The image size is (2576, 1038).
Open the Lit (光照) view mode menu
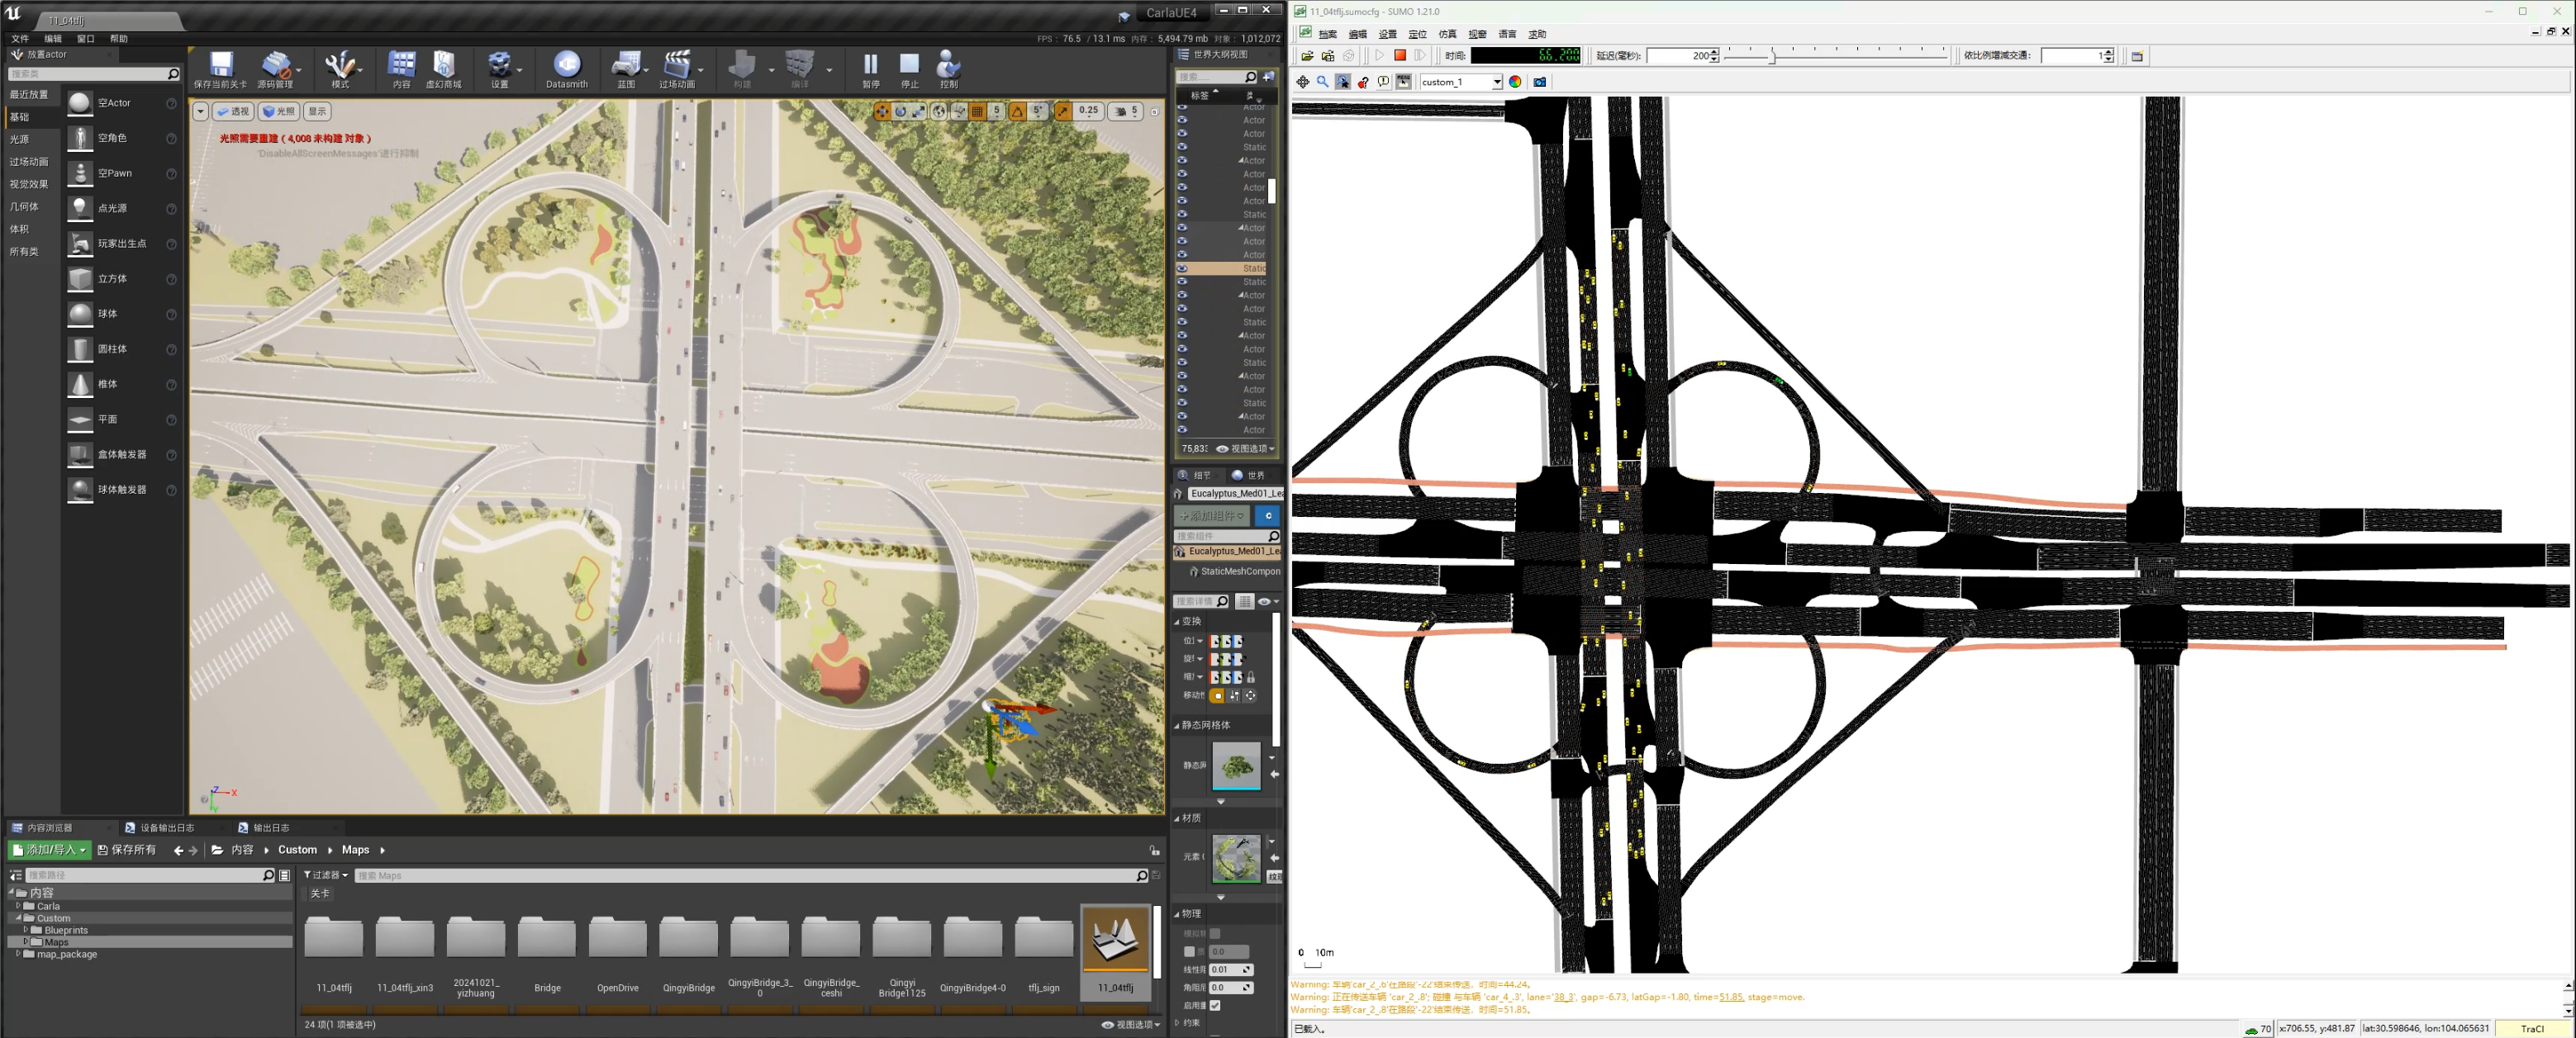pyautogui.click(x=278, y=112)
